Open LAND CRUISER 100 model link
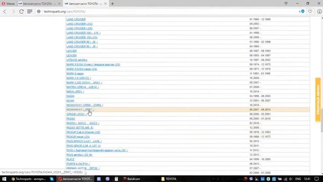Image resolution: width=323 pixels, height=182 pixels. point(83,33)
